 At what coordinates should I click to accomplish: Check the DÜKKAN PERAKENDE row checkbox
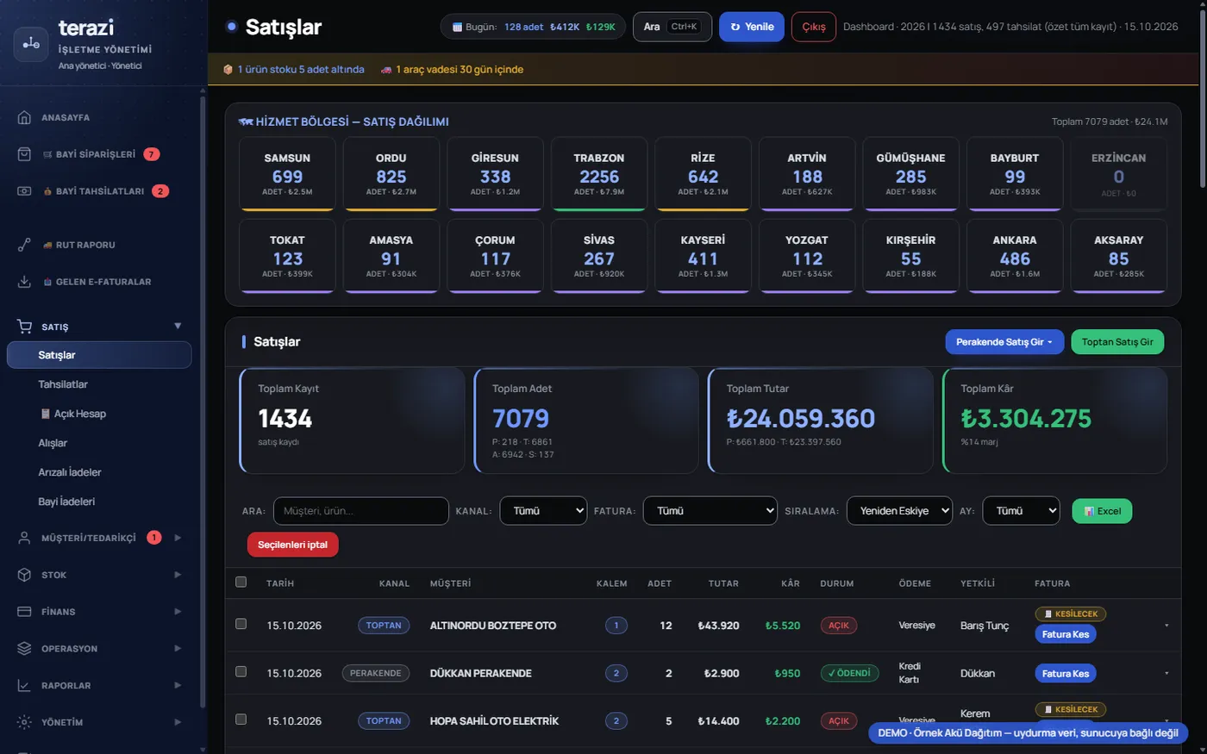tap(241, 671)
